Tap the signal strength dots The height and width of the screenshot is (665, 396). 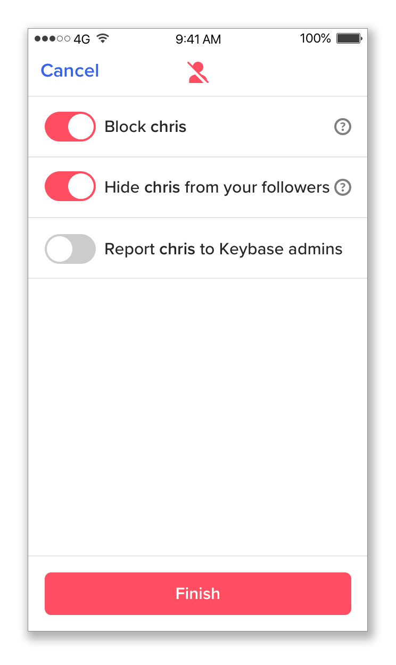tap(52, 39)
